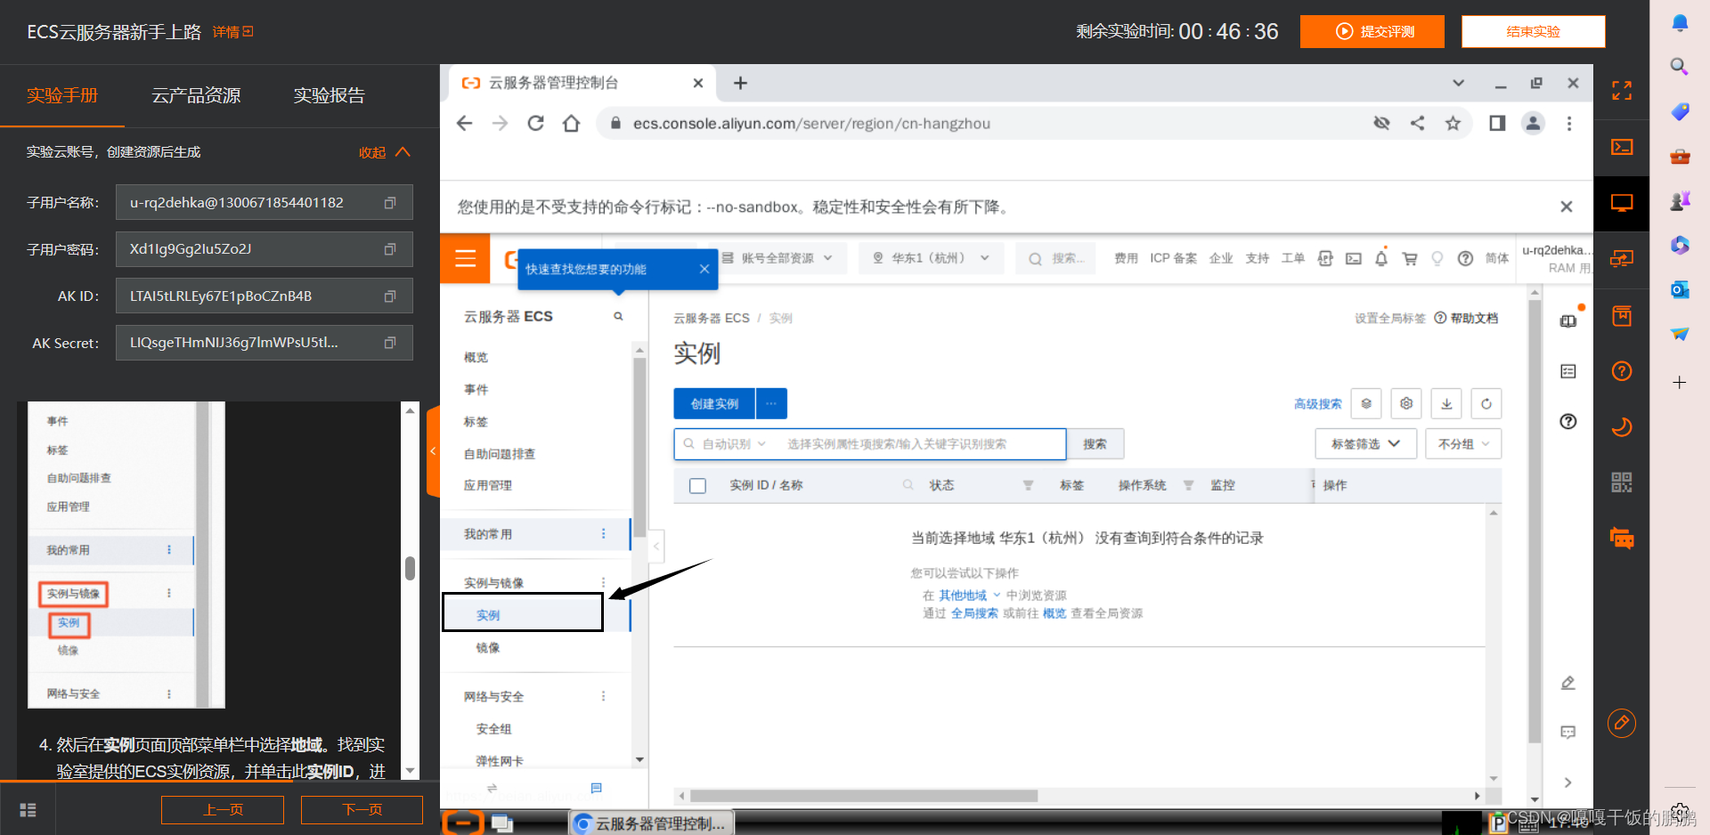Click the 结束实验 button
The width and height of the screenshot is (1710, 835).
[x=1533, y=31]
